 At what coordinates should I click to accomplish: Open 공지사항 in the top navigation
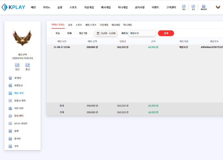(x=139, y=7)
